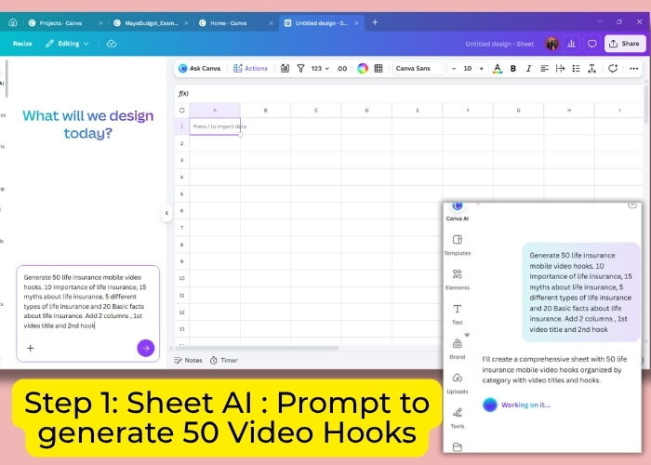
Task: Click the formula bar f(x) field
Action: [409, 93]
